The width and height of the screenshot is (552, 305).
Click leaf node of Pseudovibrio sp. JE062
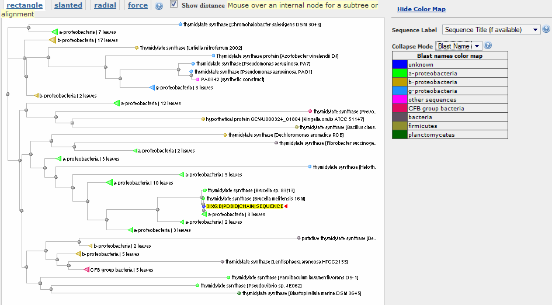point(197,285)
